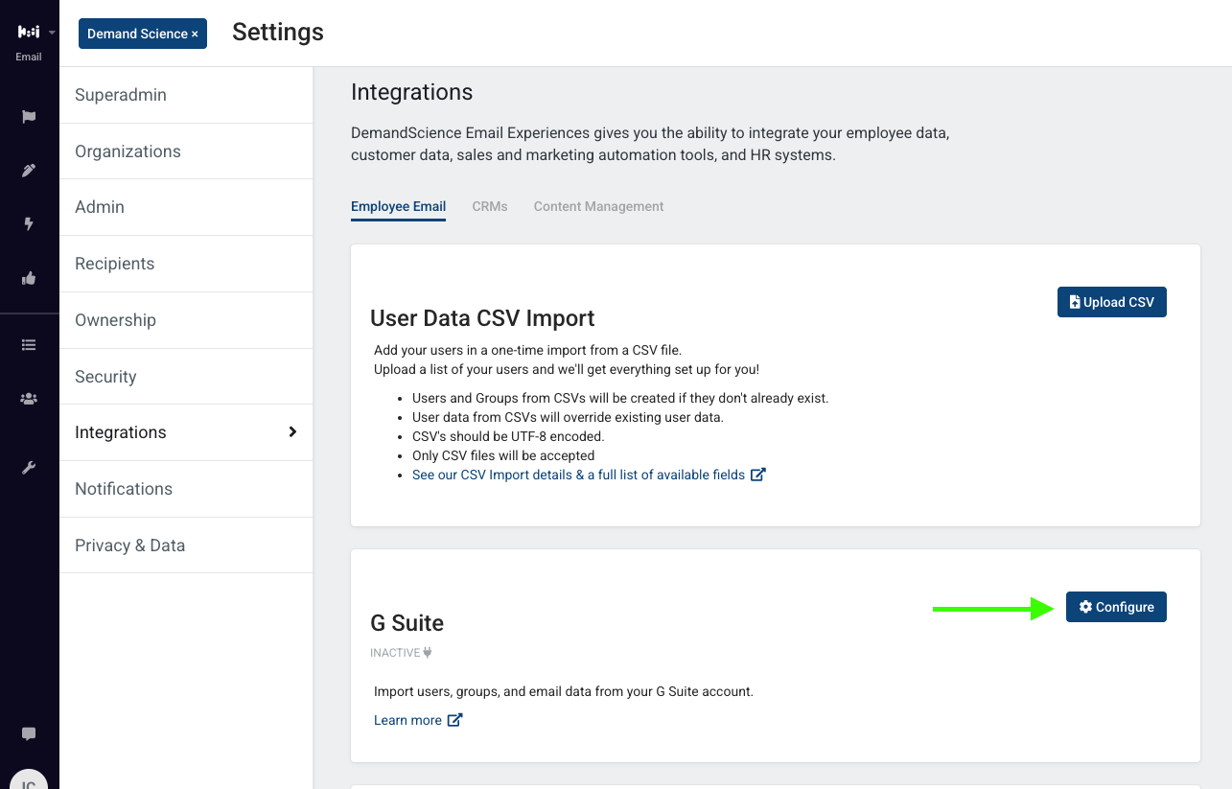This screenshot has height=789, width=1232.
Task: Select the lightning bolt icon in sidebar
Action: (x=29, y=224)
